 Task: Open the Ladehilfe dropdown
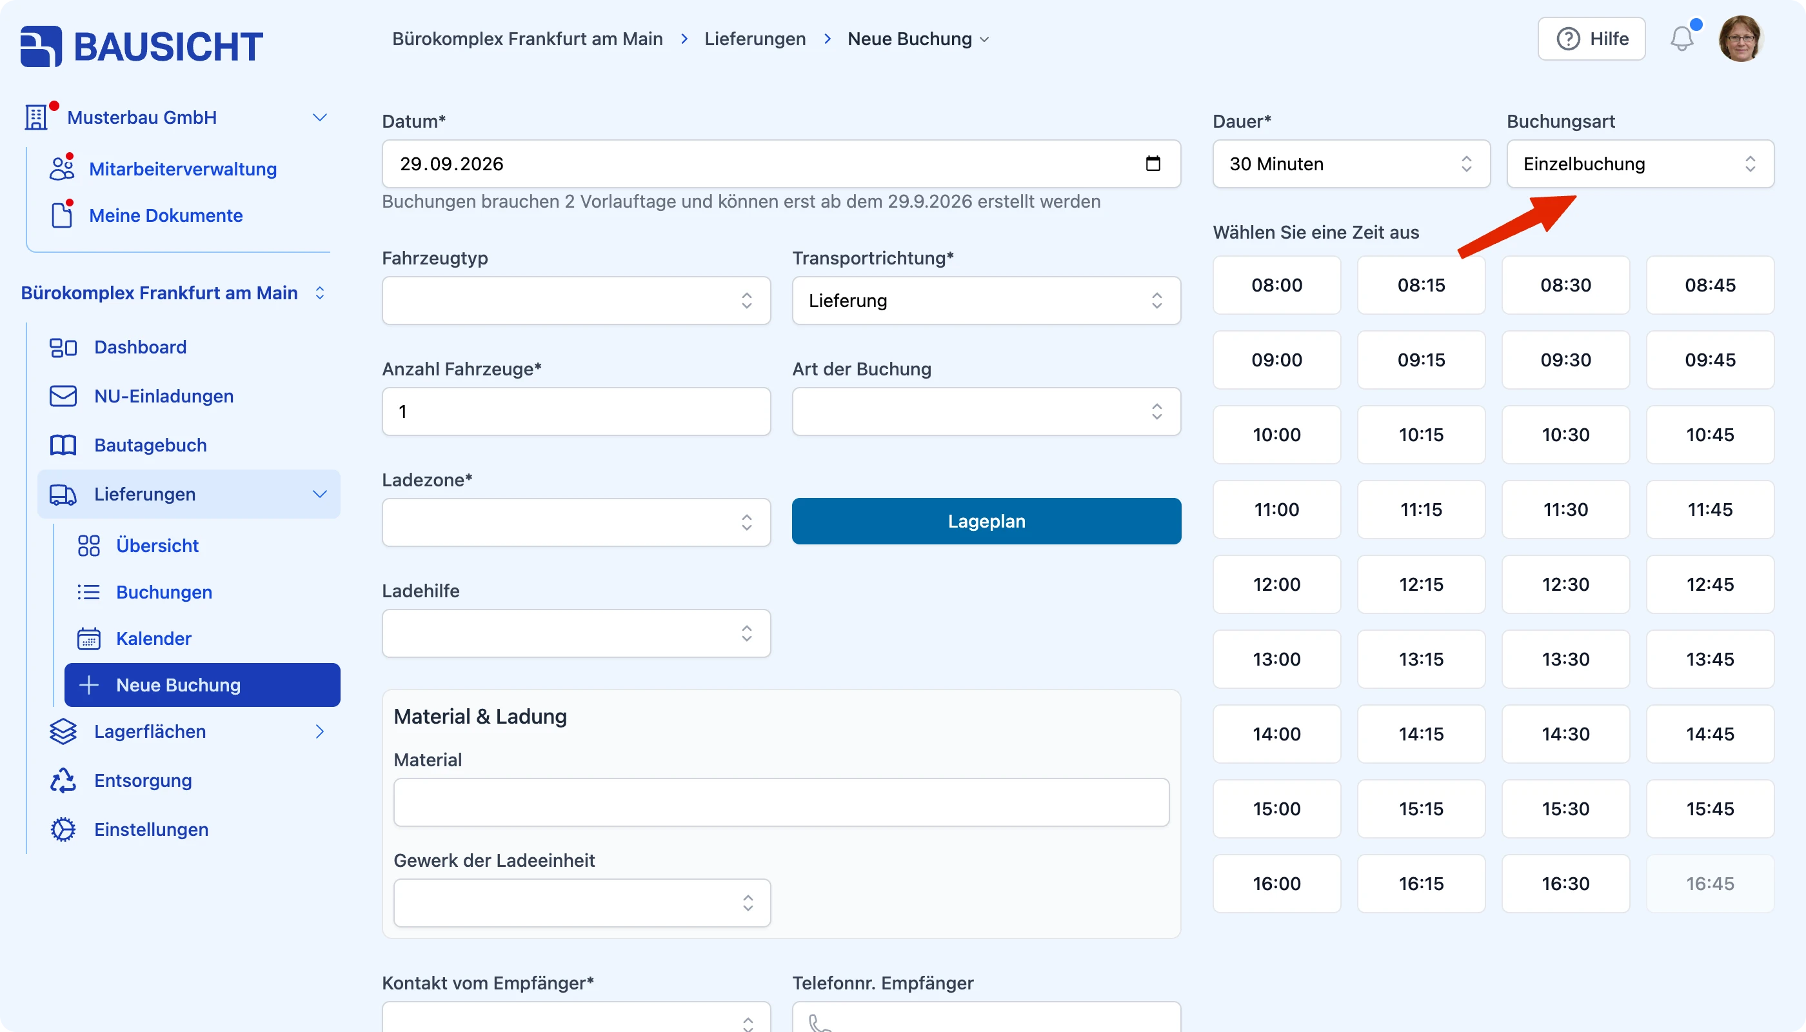coord(575,633)
